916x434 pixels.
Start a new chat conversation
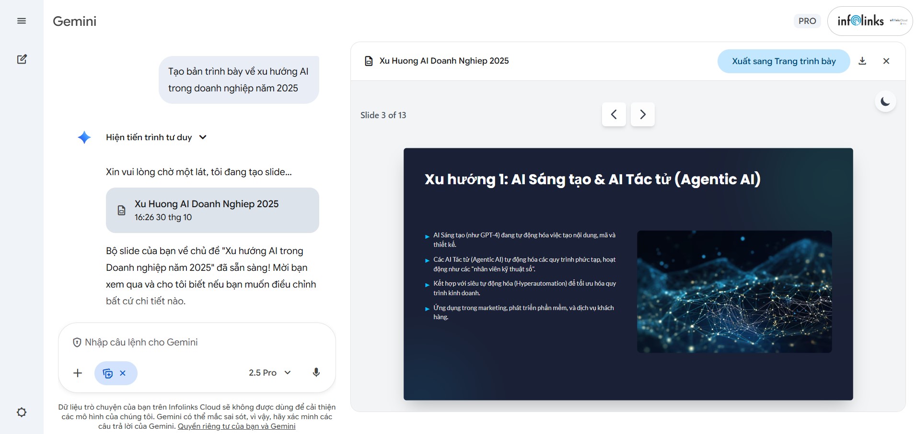[22, 59]
